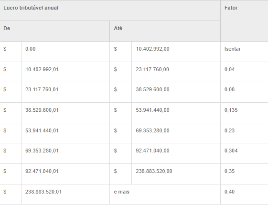Click the "De" subheader cell
This screenshot has width=268, height=205.
point(54,31)
